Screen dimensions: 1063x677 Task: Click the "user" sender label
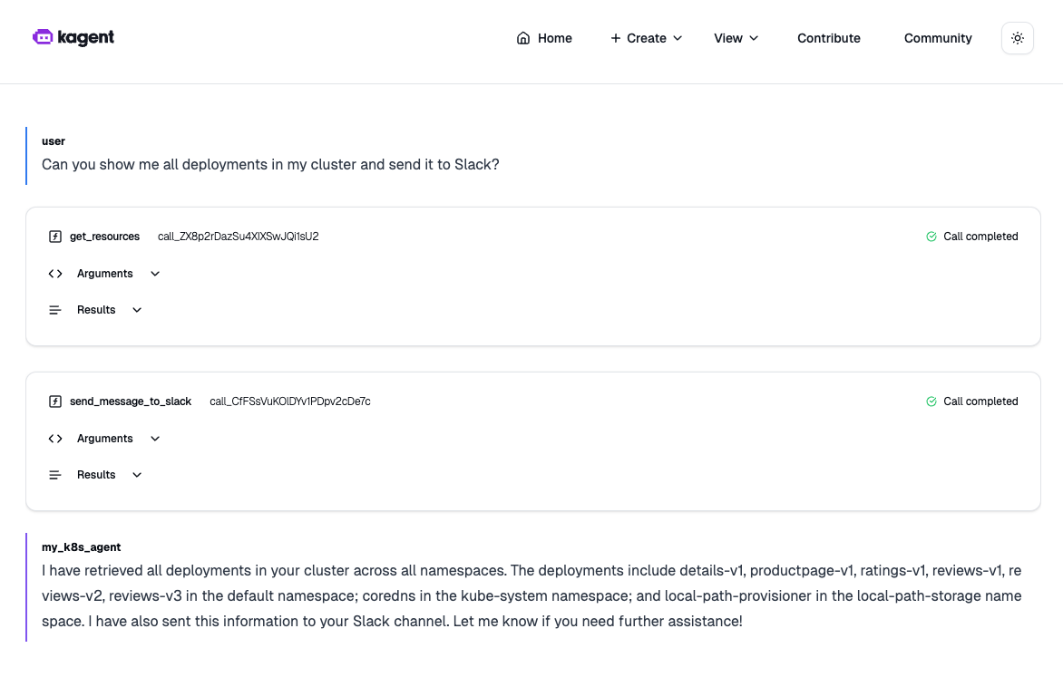54,141
